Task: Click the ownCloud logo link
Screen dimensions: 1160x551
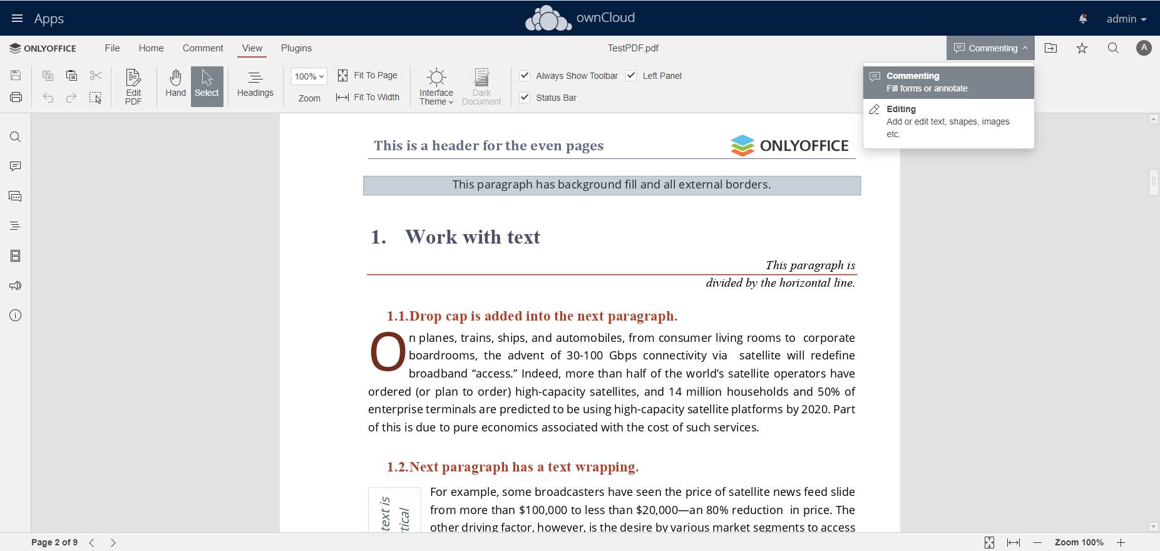Action: click(580, 18)
